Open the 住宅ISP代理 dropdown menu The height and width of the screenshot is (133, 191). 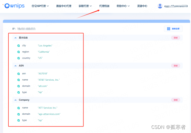(x=40, y=6)
